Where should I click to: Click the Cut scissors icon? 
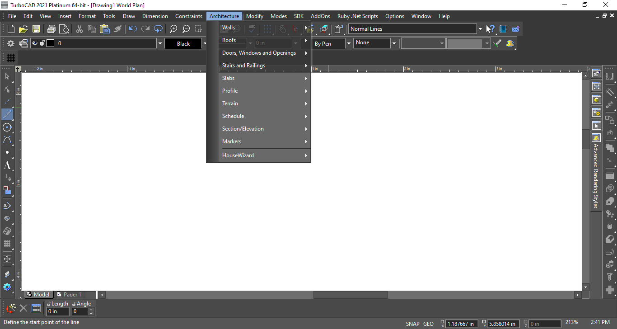point(79,29)
